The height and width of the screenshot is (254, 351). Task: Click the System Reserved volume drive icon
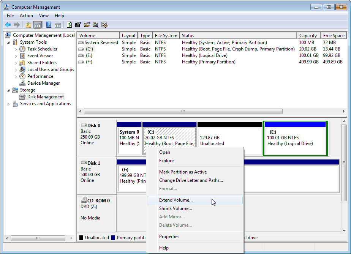click(81, 43)
